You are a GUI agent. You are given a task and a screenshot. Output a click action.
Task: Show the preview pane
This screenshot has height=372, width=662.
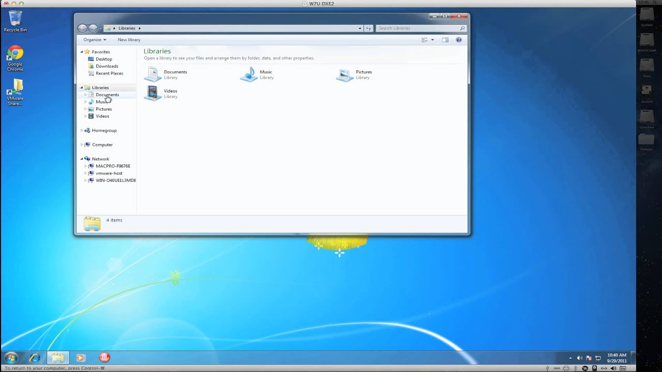(445, 40)
